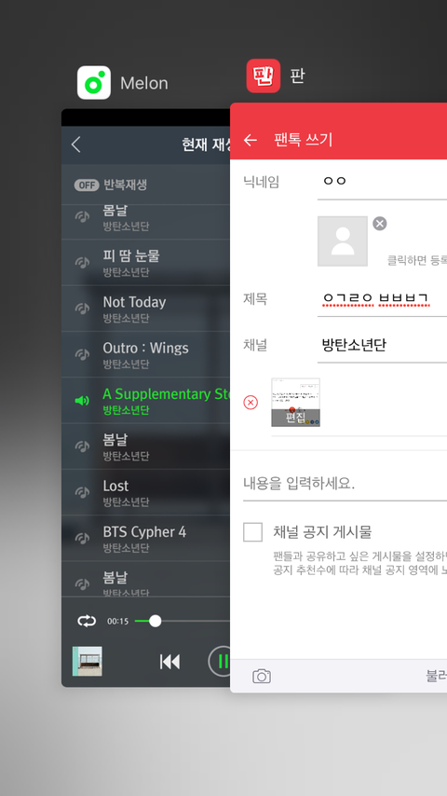Viewport: 447px width, 796px height.
Task: Toggle the repeat icon next to timer
Action: click(x=87, y=621)
